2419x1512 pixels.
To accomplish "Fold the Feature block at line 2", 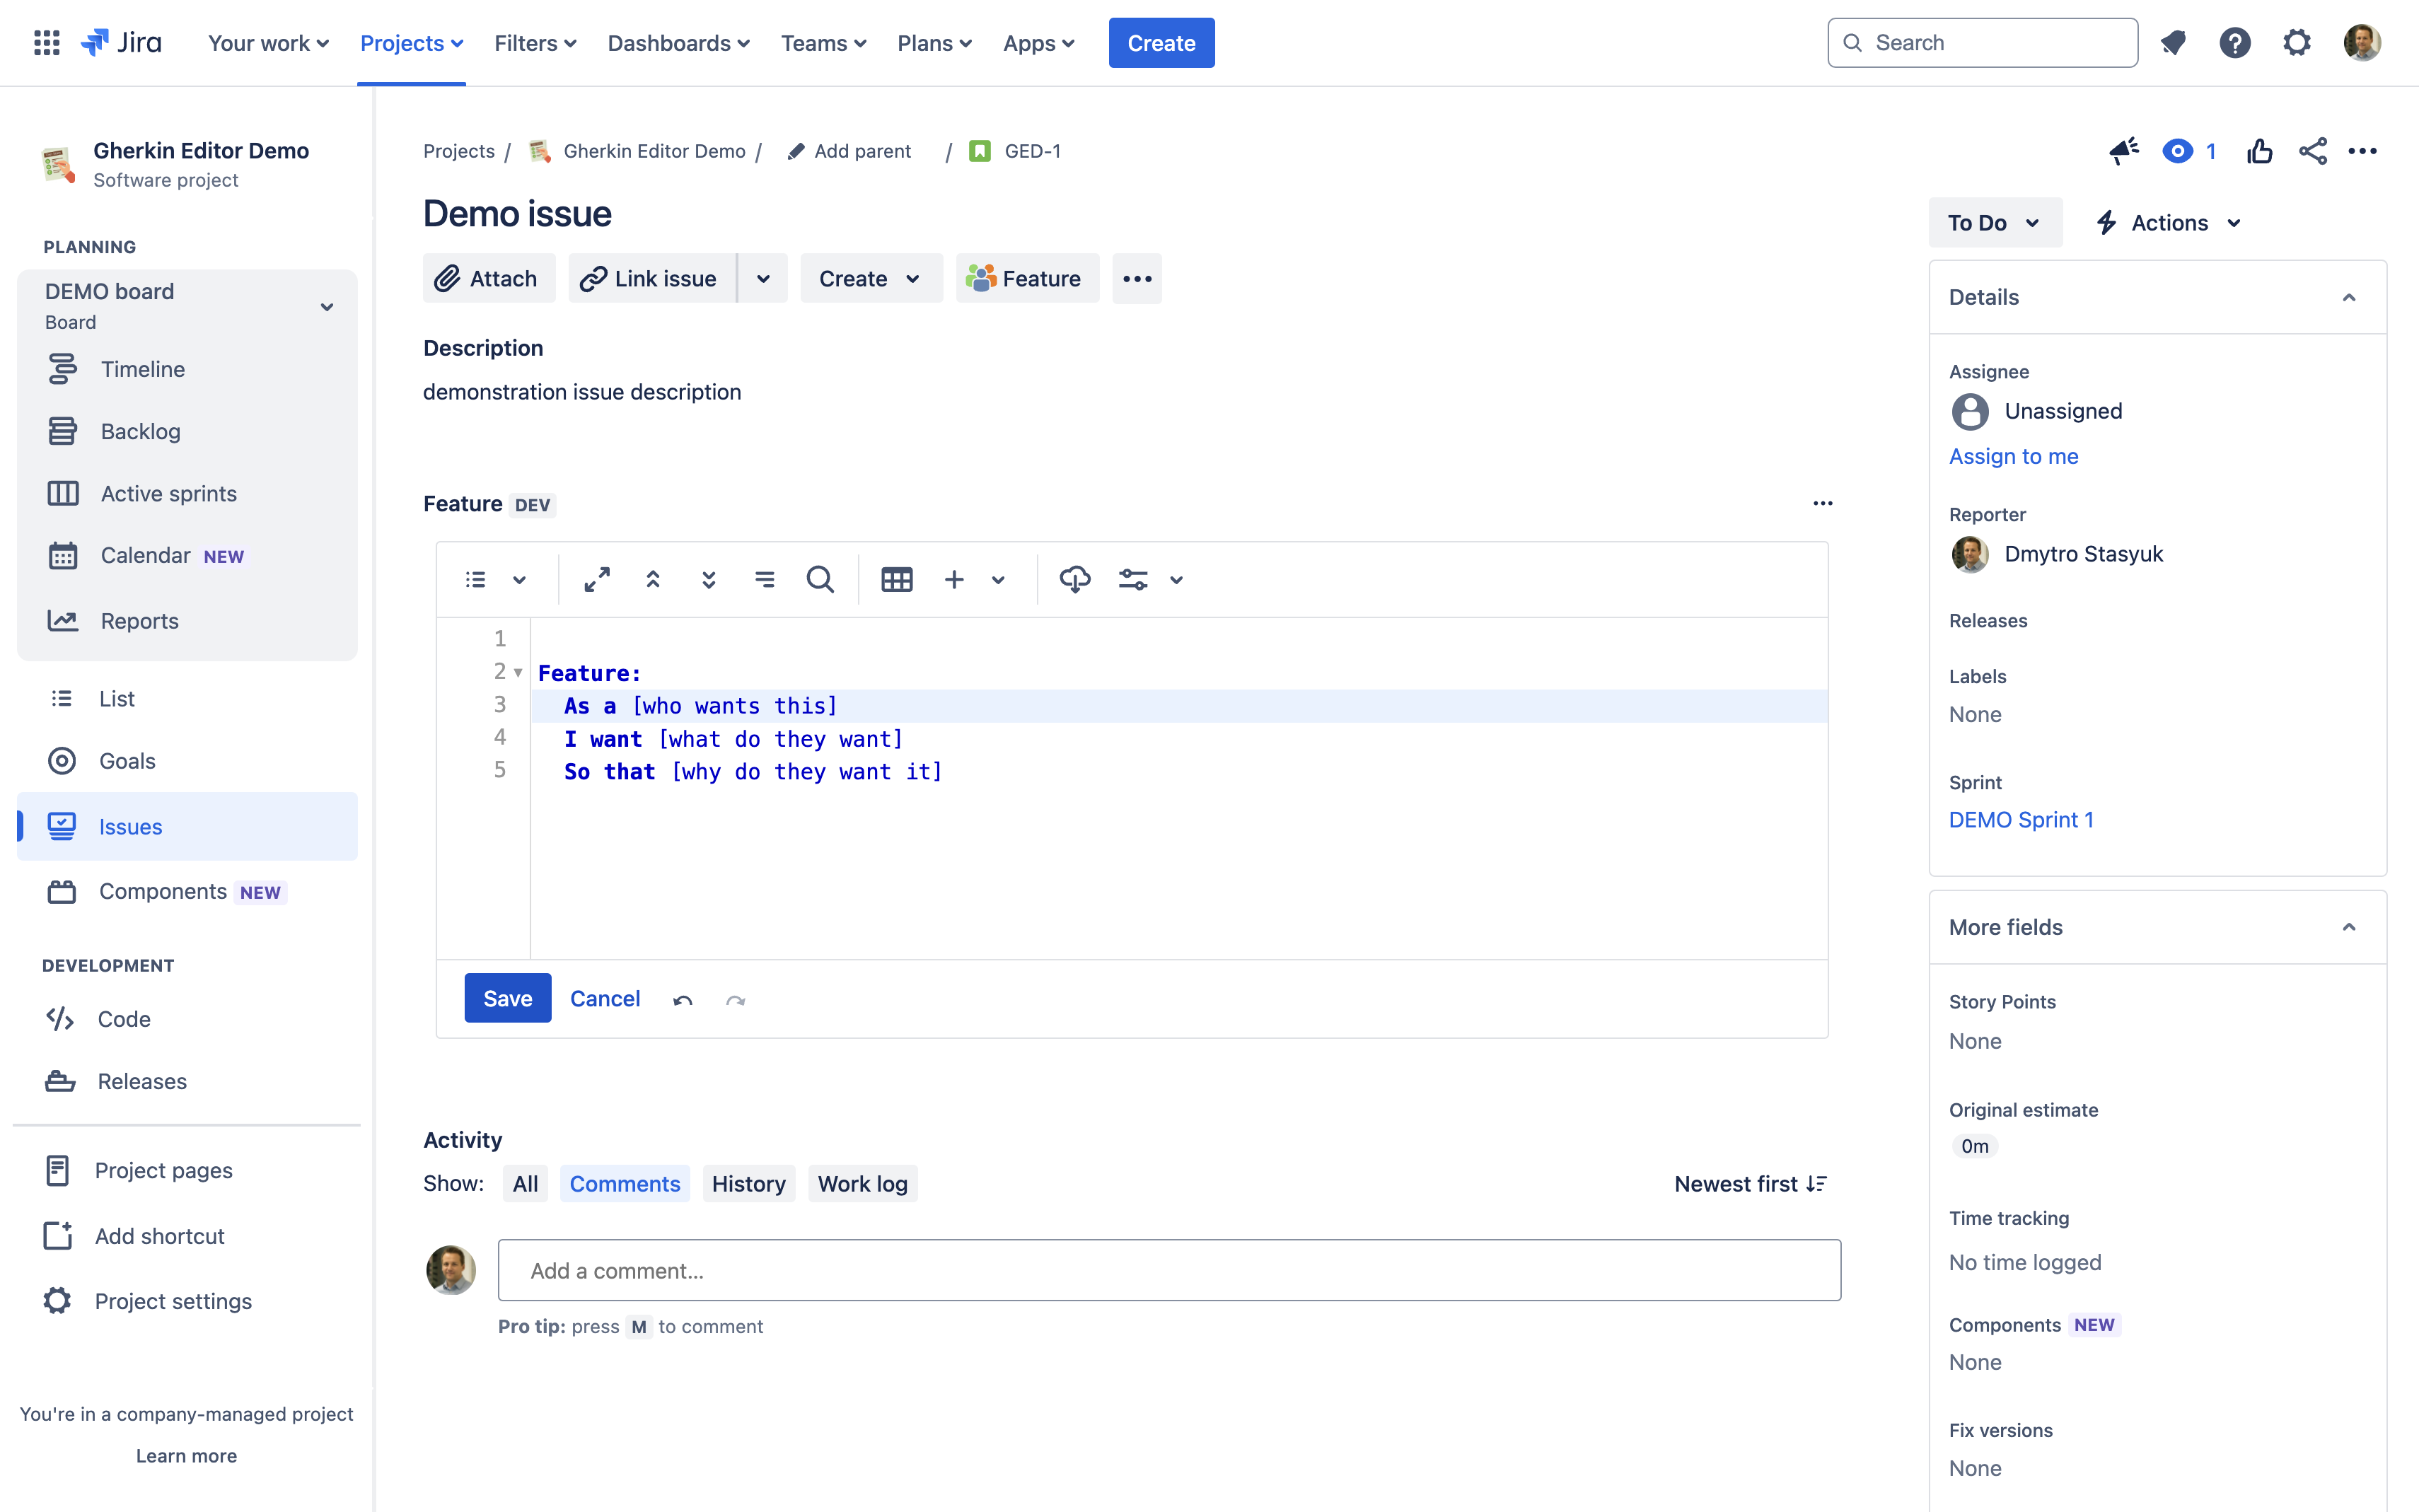I will 518,672.
